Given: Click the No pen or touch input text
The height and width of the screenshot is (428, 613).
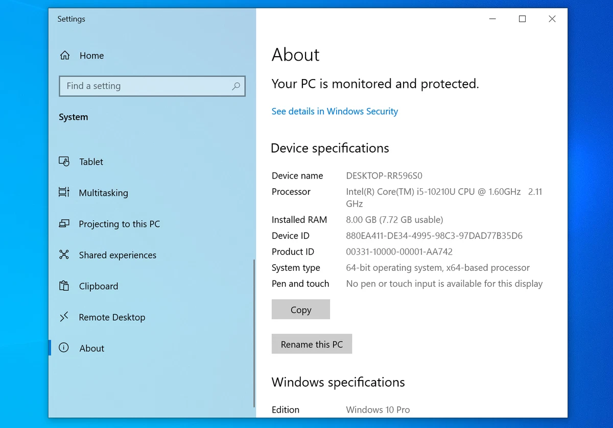Looking at the screenshot, I should pyautogui.click(x=444, y=284).
